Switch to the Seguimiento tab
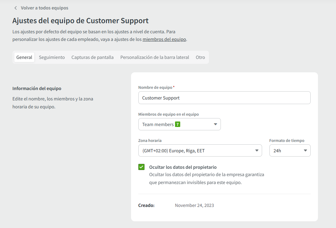The height and width of the screenshot is (228, 336). click(x=52, y=57)
